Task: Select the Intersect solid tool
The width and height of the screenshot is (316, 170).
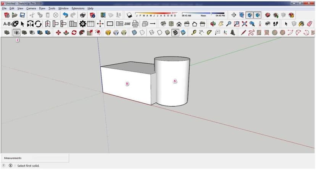Action: click(x=16, y=32)
